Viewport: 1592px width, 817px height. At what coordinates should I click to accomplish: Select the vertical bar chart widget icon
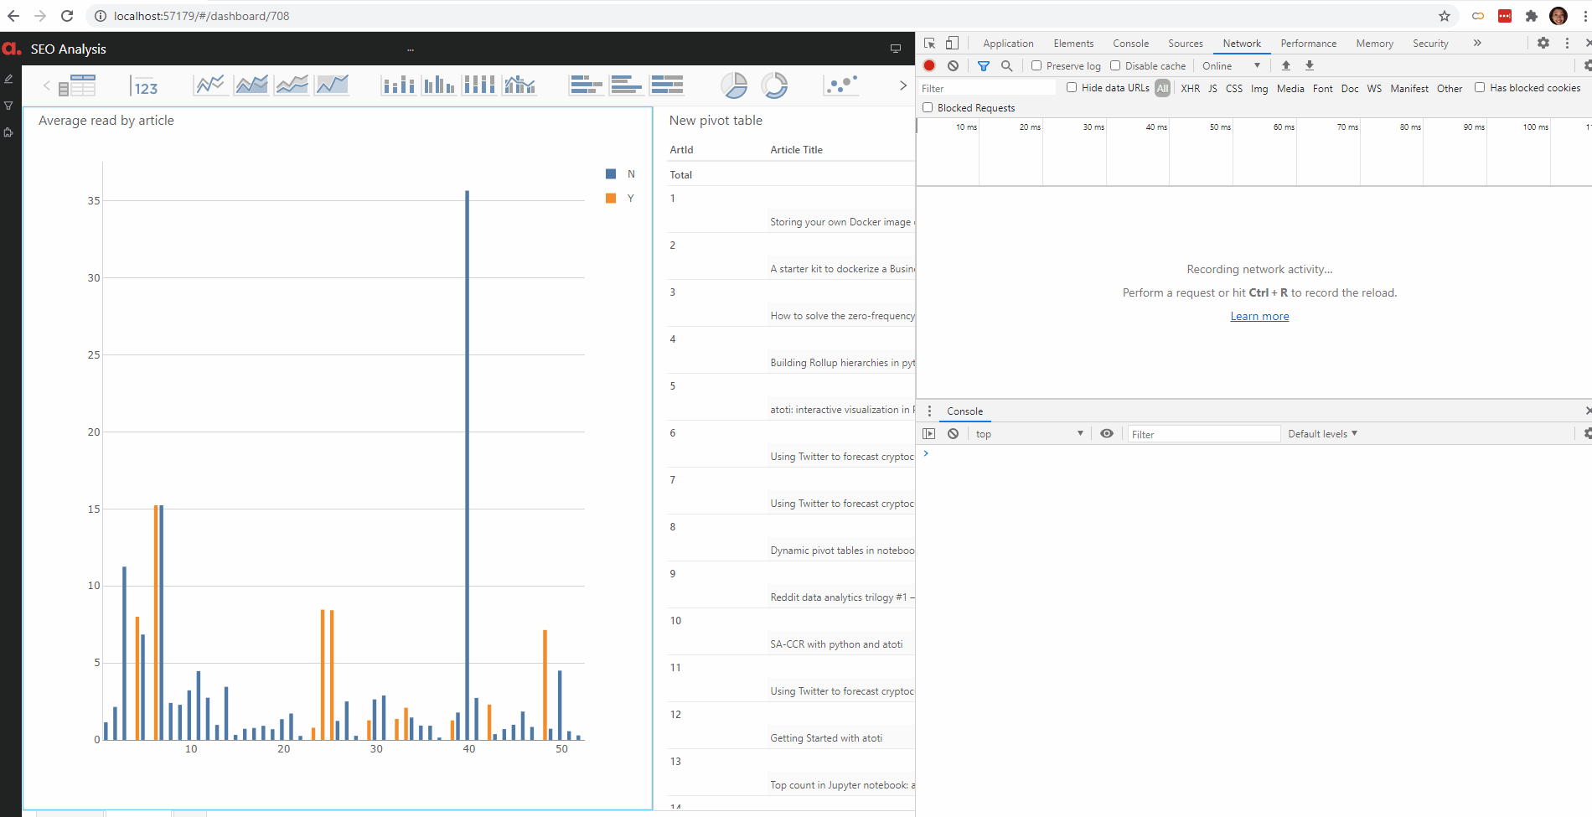(439, 84)
